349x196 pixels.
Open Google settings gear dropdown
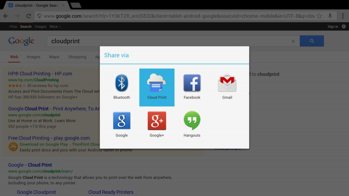343,27
